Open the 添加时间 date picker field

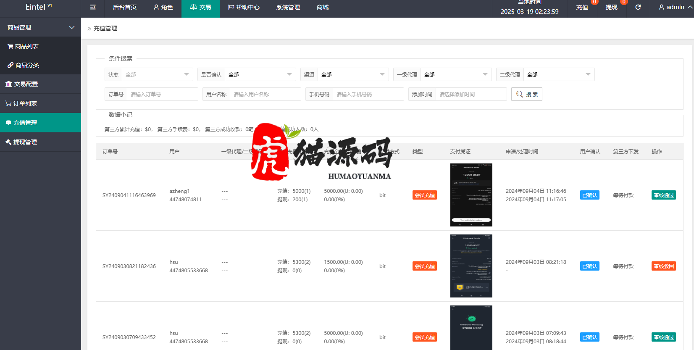[x=471, y=94]
